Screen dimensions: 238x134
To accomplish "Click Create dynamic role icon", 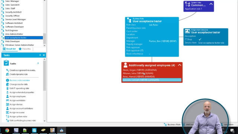I will 7,74.
